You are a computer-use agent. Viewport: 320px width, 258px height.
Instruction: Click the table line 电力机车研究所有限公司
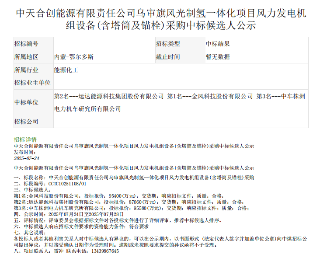[87, 109]
